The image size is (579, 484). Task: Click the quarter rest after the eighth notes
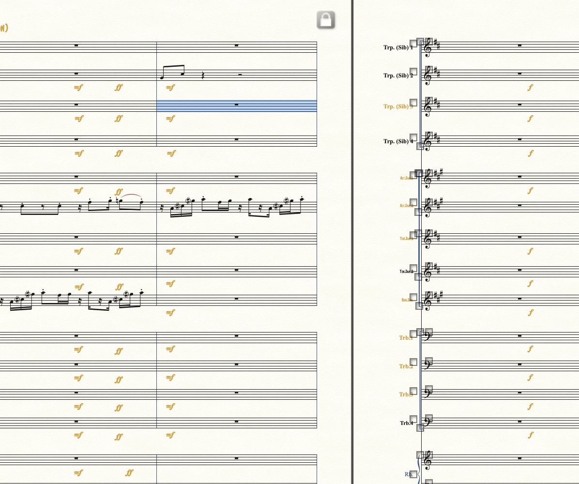click(203, 75)
